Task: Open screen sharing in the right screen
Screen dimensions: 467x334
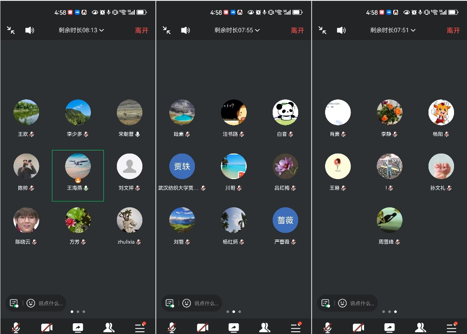Action: tap(390, 328)
